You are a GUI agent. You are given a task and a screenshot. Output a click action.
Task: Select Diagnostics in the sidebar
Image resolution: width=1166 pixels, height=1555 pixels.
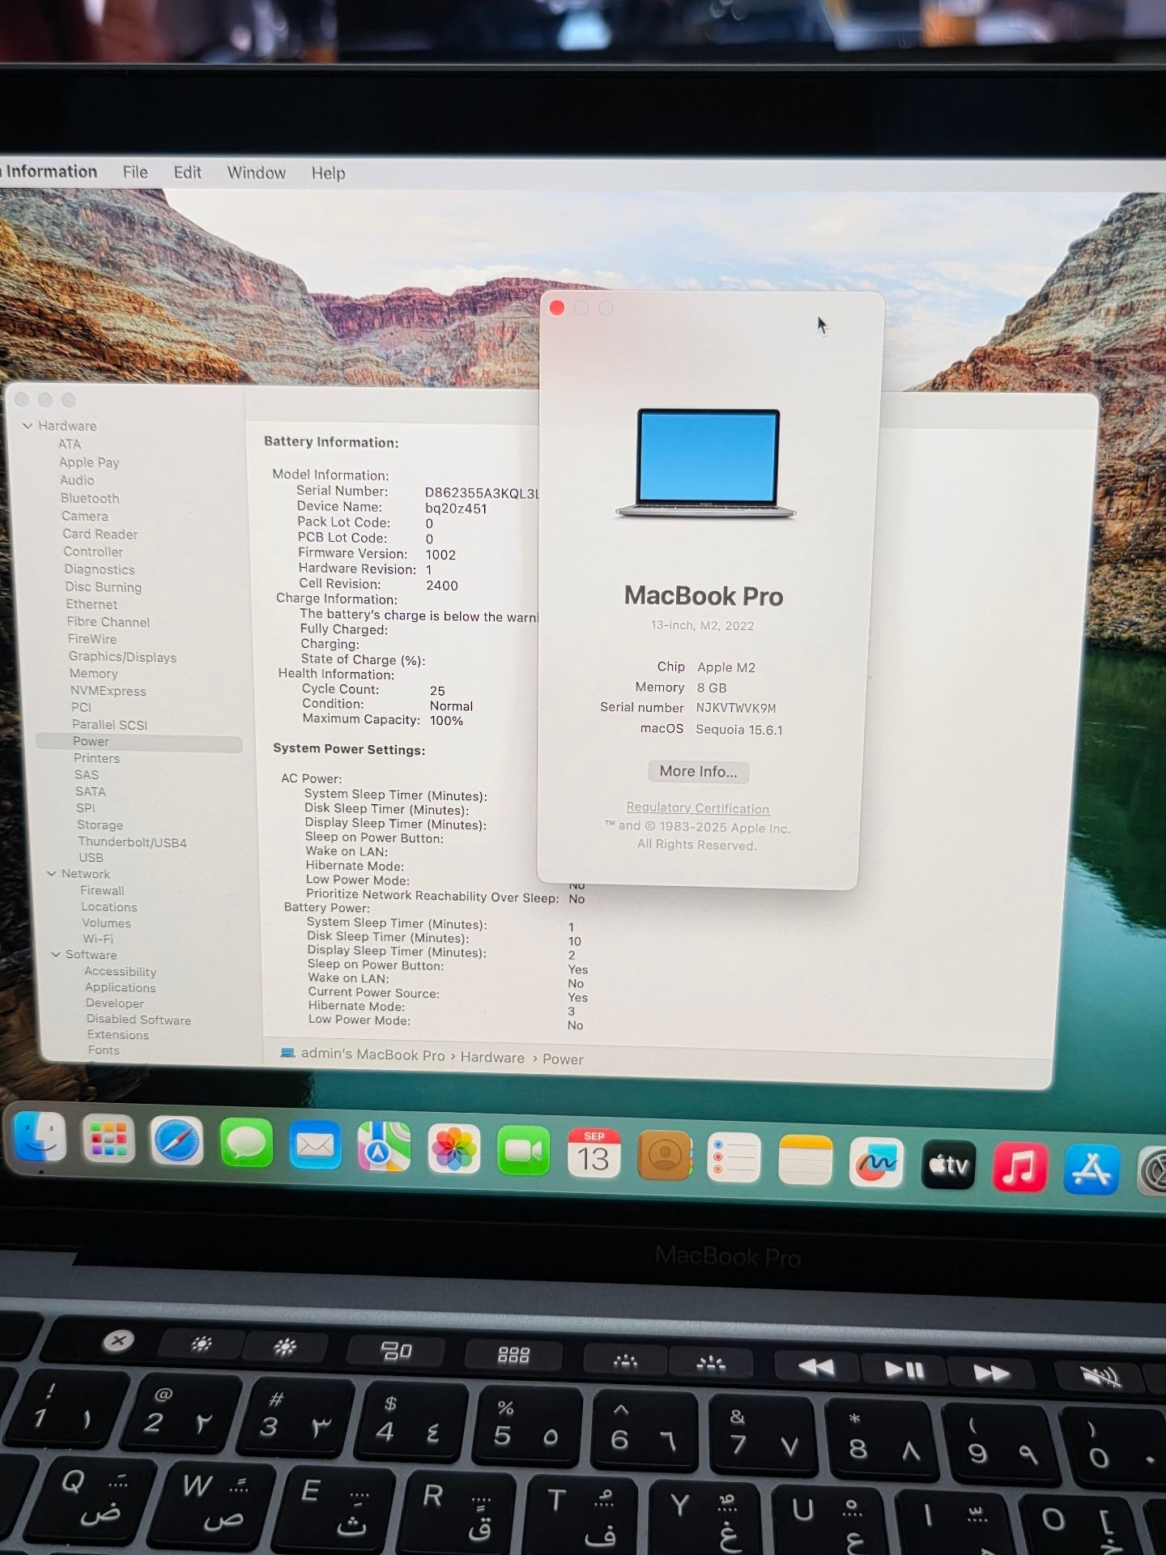coord(100,569)
